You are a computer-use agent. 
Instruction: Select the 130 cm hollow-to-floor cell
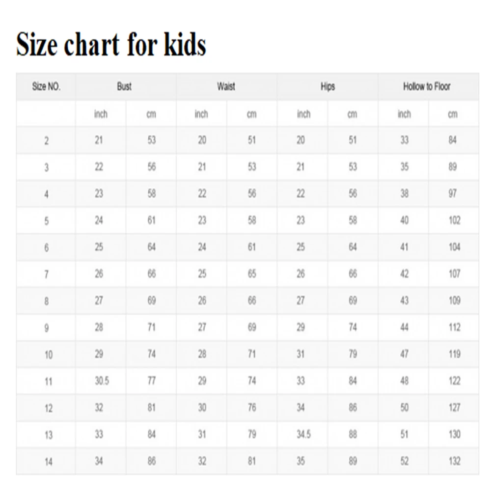(x=454, y=435)
